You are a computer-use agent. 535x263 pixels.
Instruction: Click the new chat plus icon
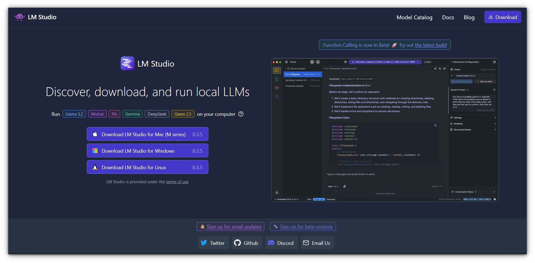[318, 62]
